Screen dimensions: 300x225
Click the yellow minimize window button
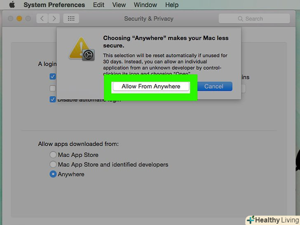pyautogui.click(x=19, y=19)
